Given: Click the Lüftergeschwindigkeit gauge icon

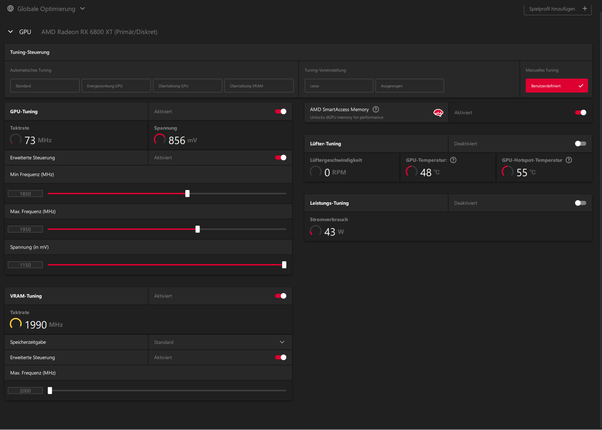Looking at the screenshot, I should 316,172.
